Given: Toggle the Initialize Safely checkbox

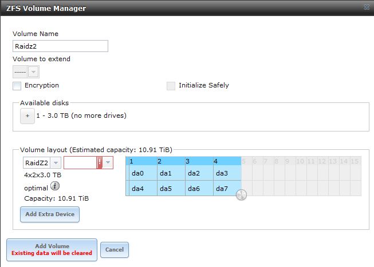Looking at the screenshot, I should click(171, 86).
